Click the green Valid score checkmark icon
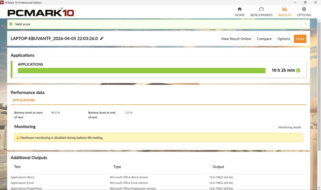321x190 pixels. click(x=11, y=24)
